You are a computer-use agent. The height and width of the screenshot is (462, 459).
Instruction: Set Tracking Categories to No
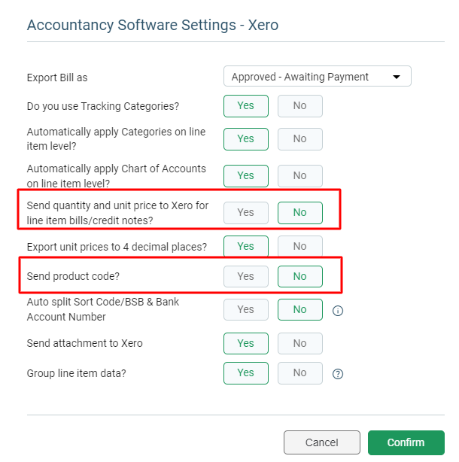click(300, 106)
